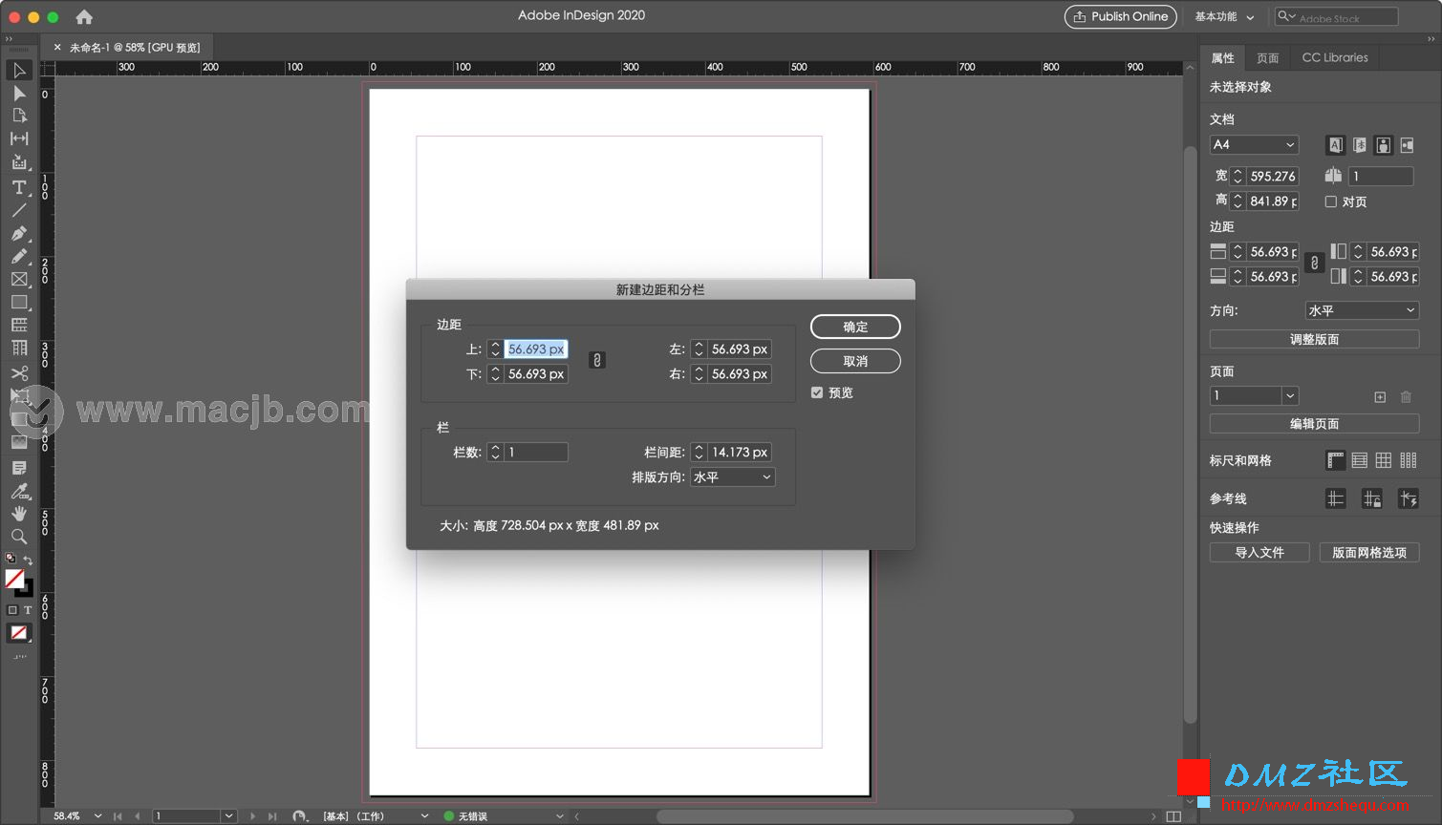Screen dimensions: 1442x825
Task: Click the 导入文件 button
Action: point(1259,553)
